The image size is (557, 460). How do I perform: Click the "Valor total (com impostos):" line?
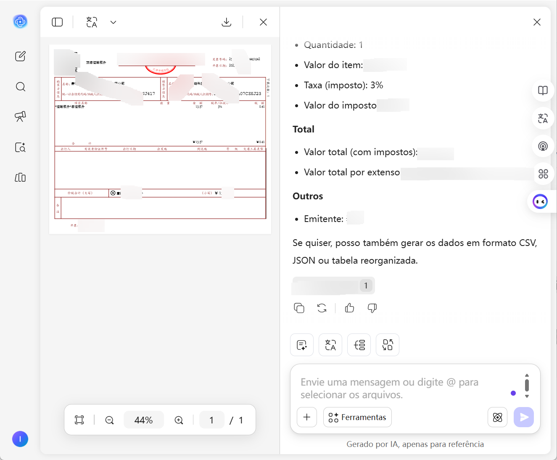(x=361, y=152)
